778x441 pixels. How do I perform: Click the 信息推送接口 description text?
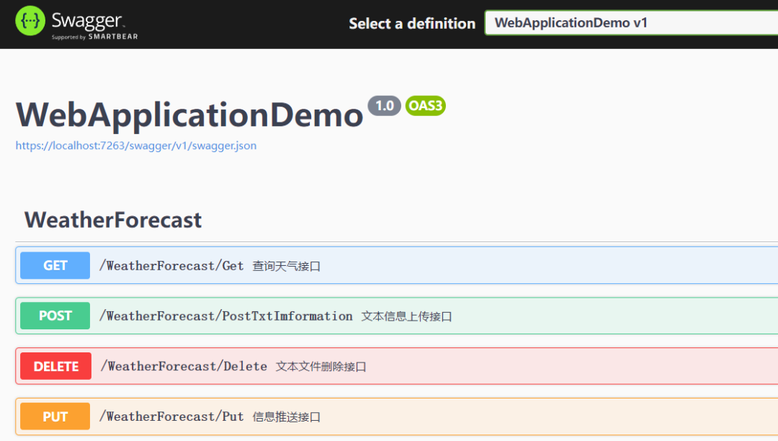pyautogui.click(x=286, y=416)
